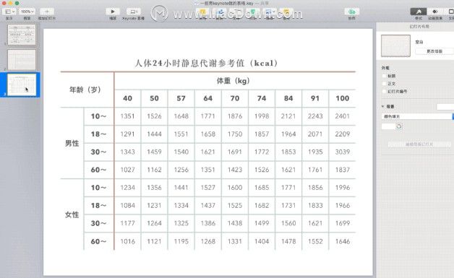Open the Format inspector
454x278 pixels.
coord(419,12)
